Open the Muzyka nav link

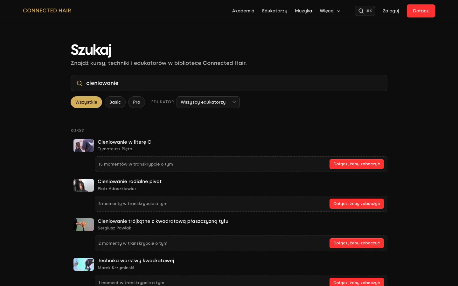click(303, 11)
